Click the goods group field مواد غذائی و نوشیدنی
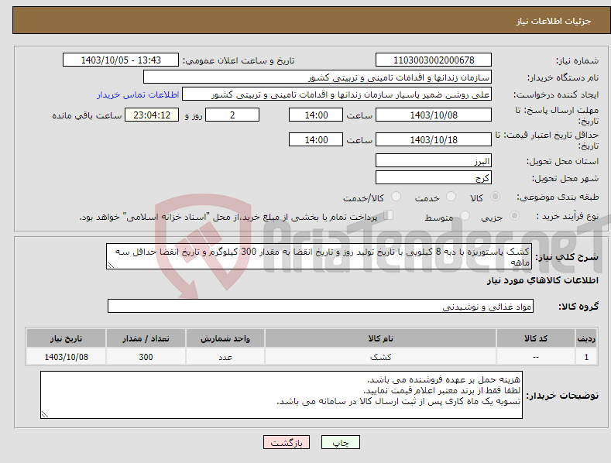The height and width of the screenshot is (463, 611). coord(321,307)
